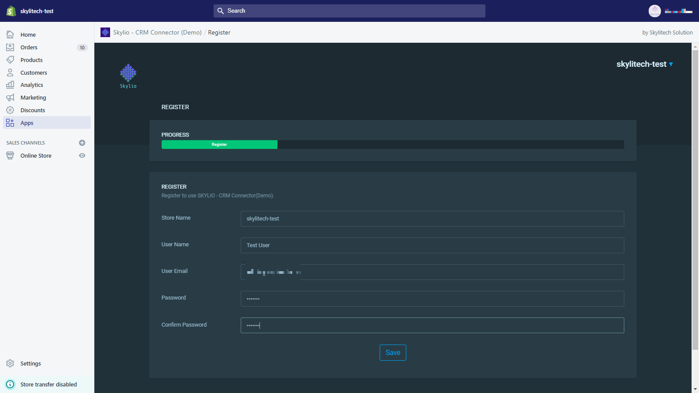Click the Discounts badge icon
699x393 pixels.
tap(10, 110)
